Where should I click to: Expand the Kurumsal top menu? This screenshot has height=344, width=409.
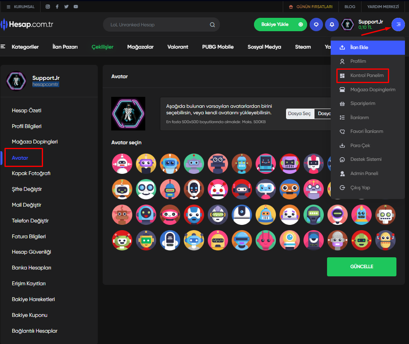click(21, 7)
